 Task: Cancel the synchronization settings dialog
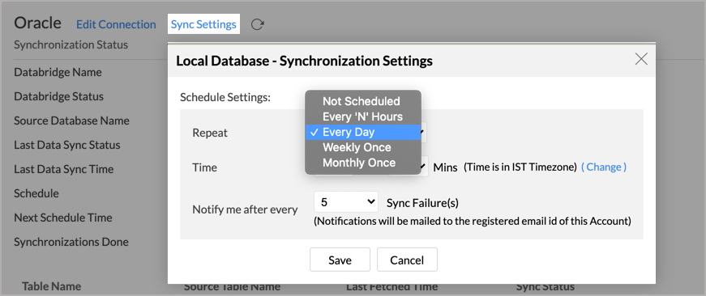[x=407, y=260]
